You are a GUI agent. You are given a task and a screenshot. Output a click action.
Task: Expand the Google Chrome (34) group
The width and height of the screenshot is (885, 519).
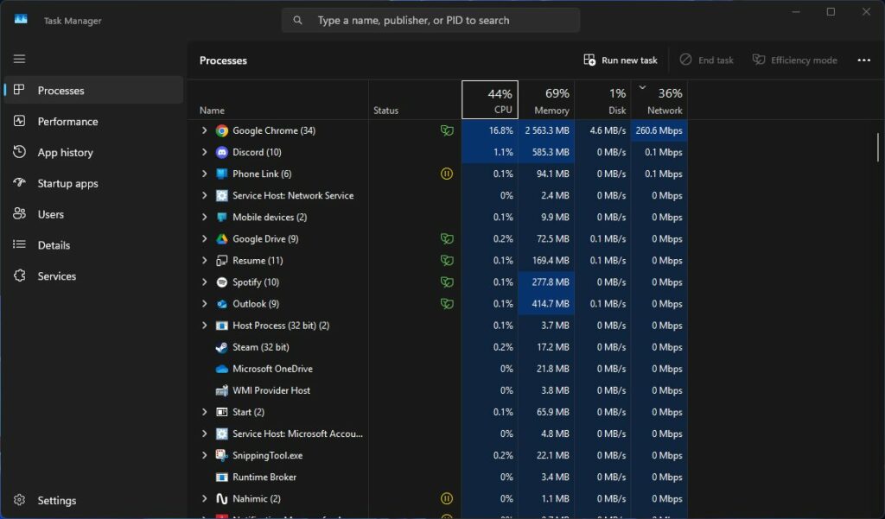204,130
